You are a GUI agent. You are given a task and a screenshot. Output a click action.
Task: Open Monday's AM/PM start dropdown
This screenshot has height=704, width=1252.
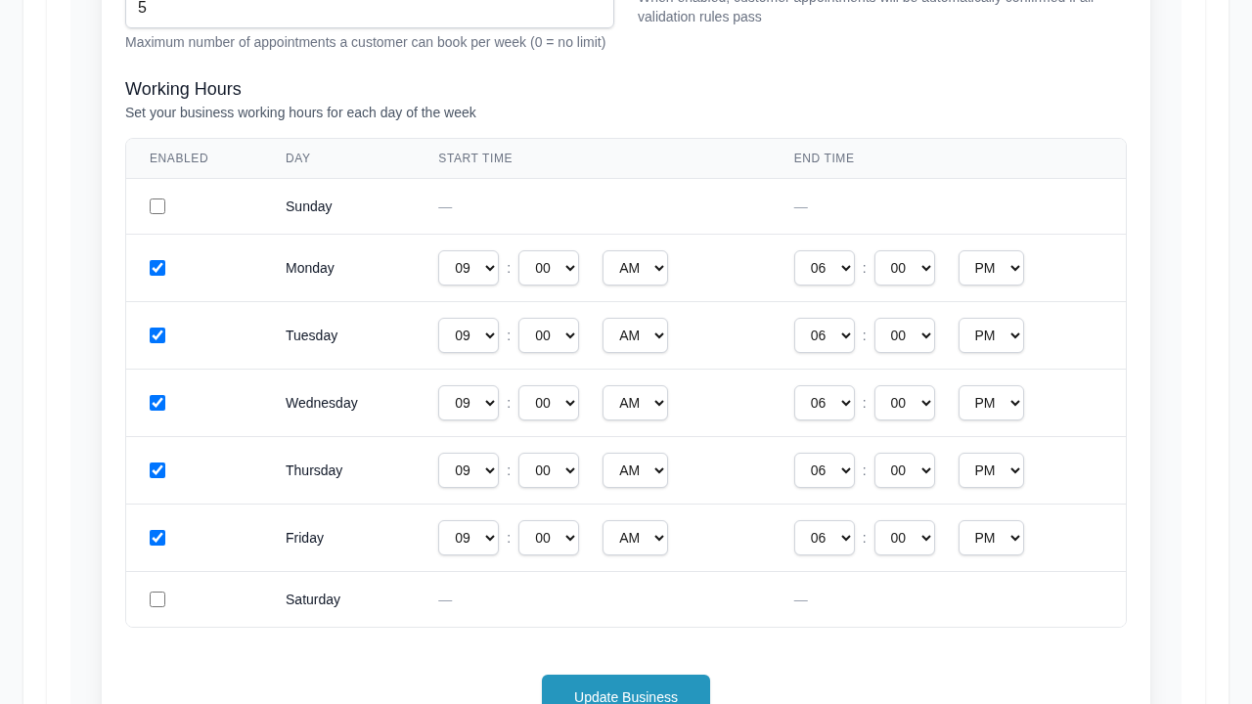635,268
